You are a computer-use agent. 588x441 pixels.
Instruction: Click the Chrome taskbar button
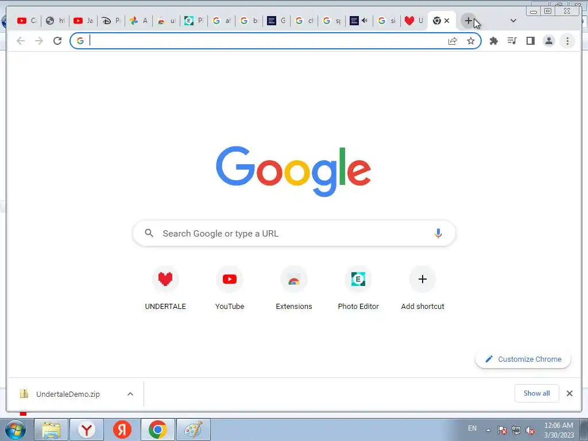click(x=158, y=430)
